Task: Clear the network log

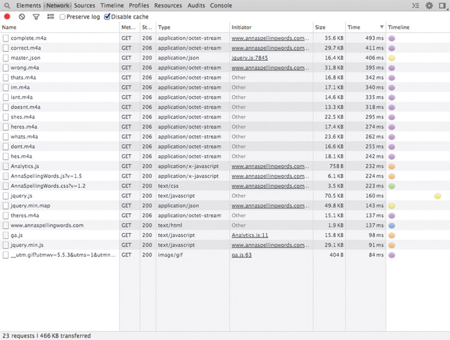Action: 22,17
